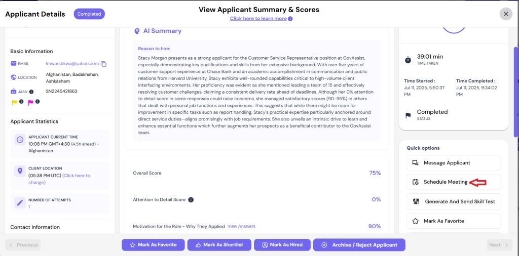Click the right-side vertical scrollbar
Viewport: 519px width, 256px height.
pyautogui.click(x=515, y=92)
